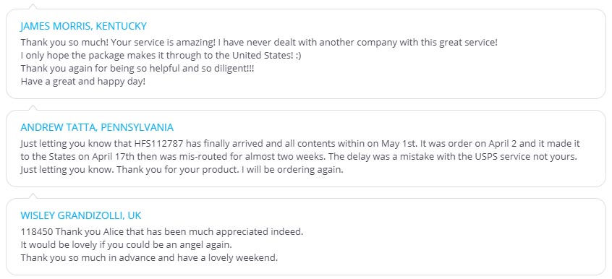
Task: Click the sentence about the package reaching United States
Action: (x=161, y=56)
